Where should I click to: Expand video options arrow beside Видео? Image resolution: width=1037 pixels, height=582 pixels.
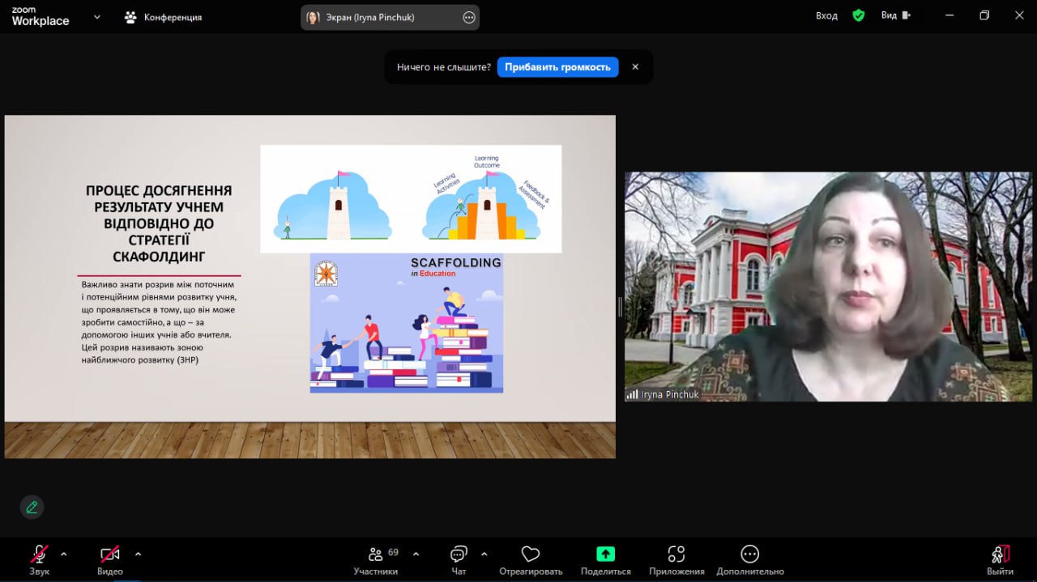pos(138,554)
